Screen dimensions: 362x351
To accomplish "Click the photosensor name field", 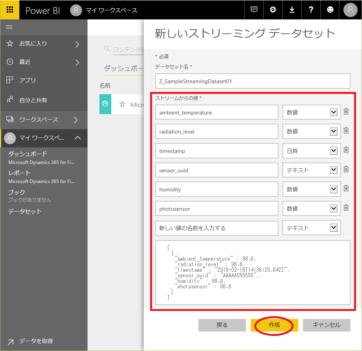I will [x=217, y=208].
